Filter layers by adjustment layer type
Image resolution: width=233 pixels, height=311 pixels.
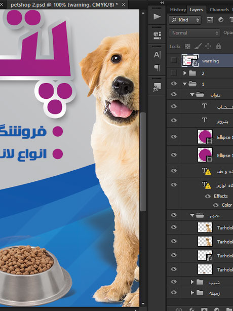point(221,20)
